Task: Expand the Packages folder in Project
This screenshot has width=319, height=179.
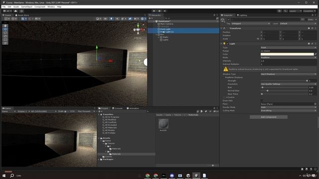Action: pos(99,159)
